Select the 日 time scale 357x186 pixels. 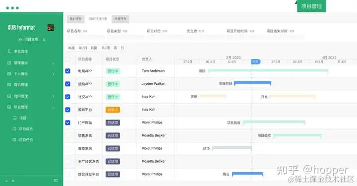tap(122, 48)
